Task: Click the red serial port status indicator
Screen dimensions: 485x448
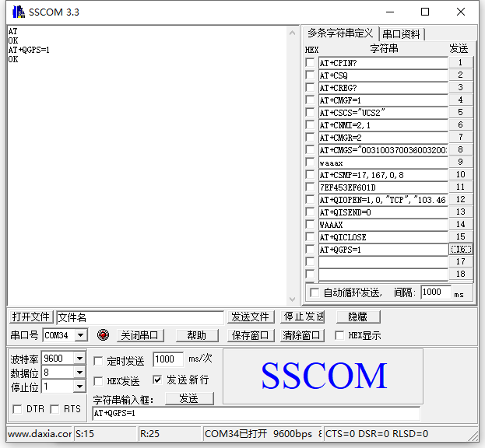Action: pyautogui.click(x=103, y=335)
